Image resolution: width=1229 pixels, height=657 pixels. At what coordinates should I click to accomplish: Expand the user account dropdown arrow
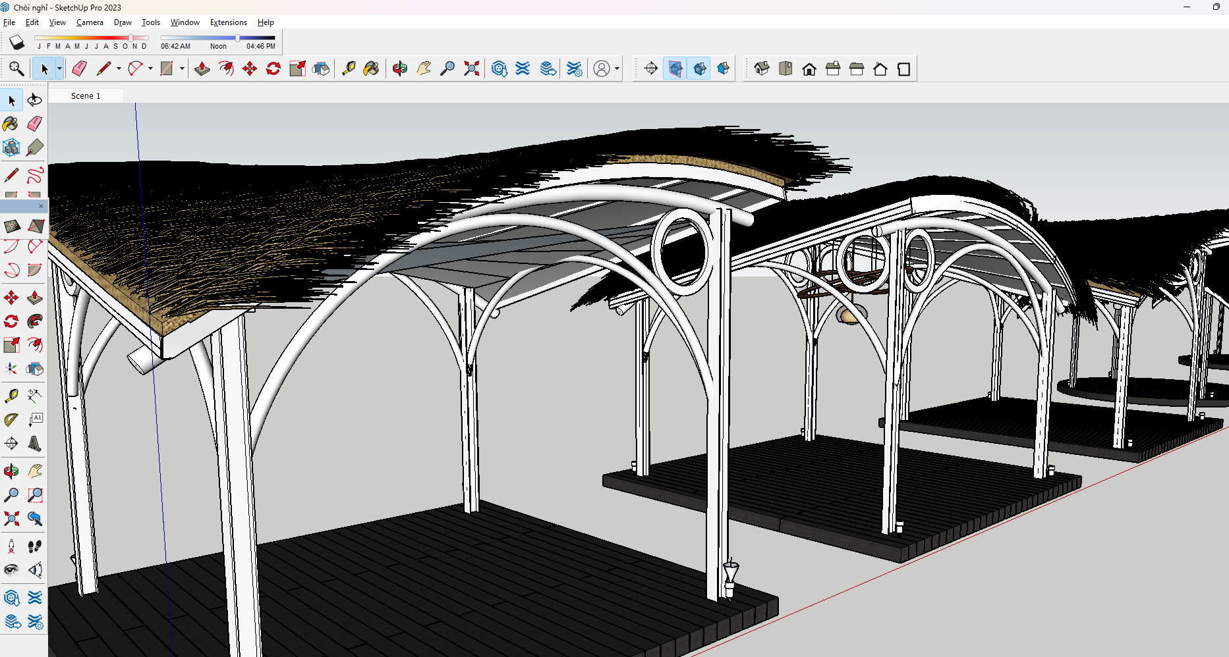617,68
